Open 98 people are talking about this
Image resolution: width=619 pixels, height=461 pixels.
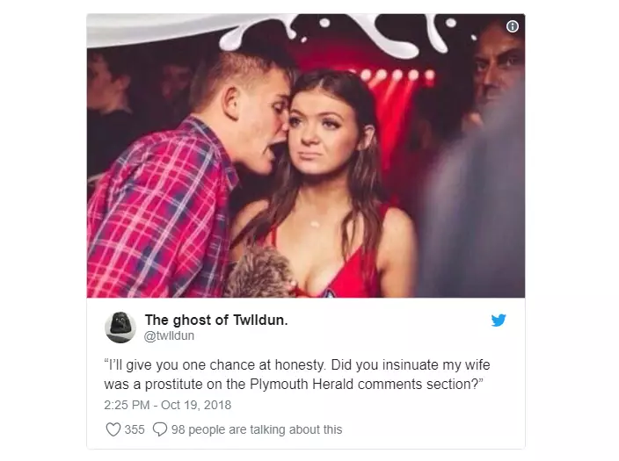click(257, 429)
